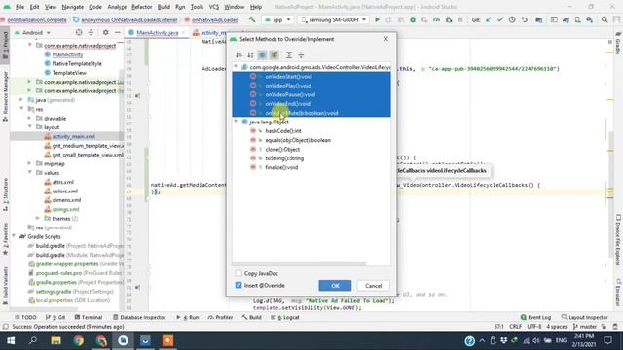Viewport: 623px width, 350px height.
Task: Open the Database Inspector tool window
Action: tap(139, 317)
